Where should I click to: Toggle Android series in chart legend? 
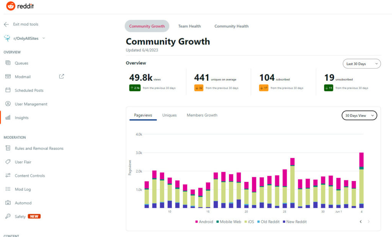[204, 222]
